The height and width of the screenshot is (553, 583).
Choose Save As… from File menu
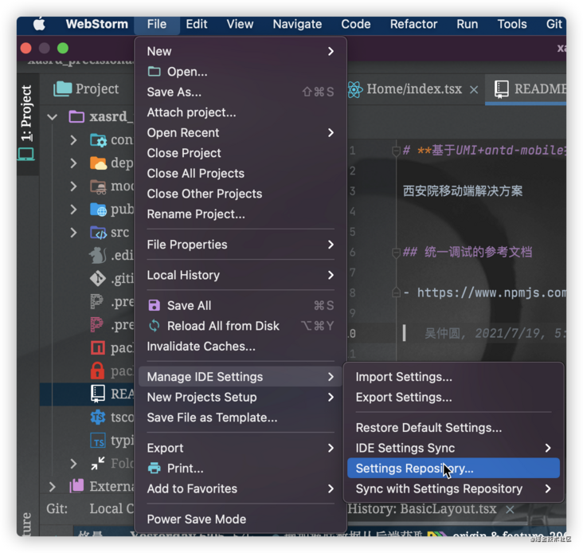pyautogui.click(x=241, y=92)
